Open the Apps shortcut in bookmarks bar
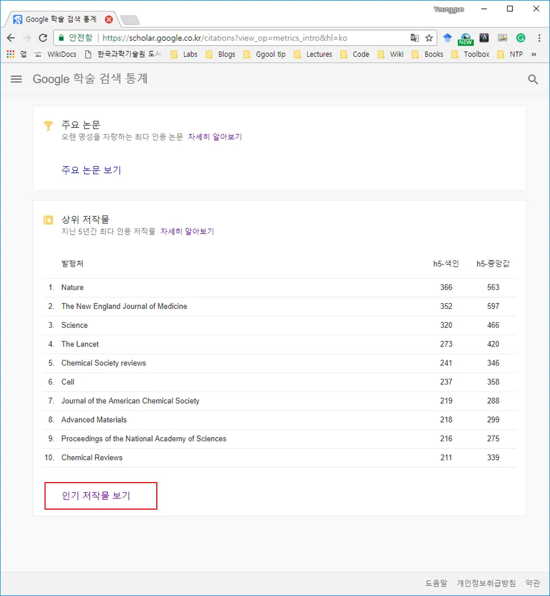The image size is (550, 596). 16,54
